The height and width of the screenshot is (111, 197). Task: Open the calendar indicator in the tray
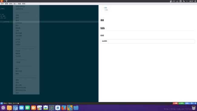tap(181, 1)
